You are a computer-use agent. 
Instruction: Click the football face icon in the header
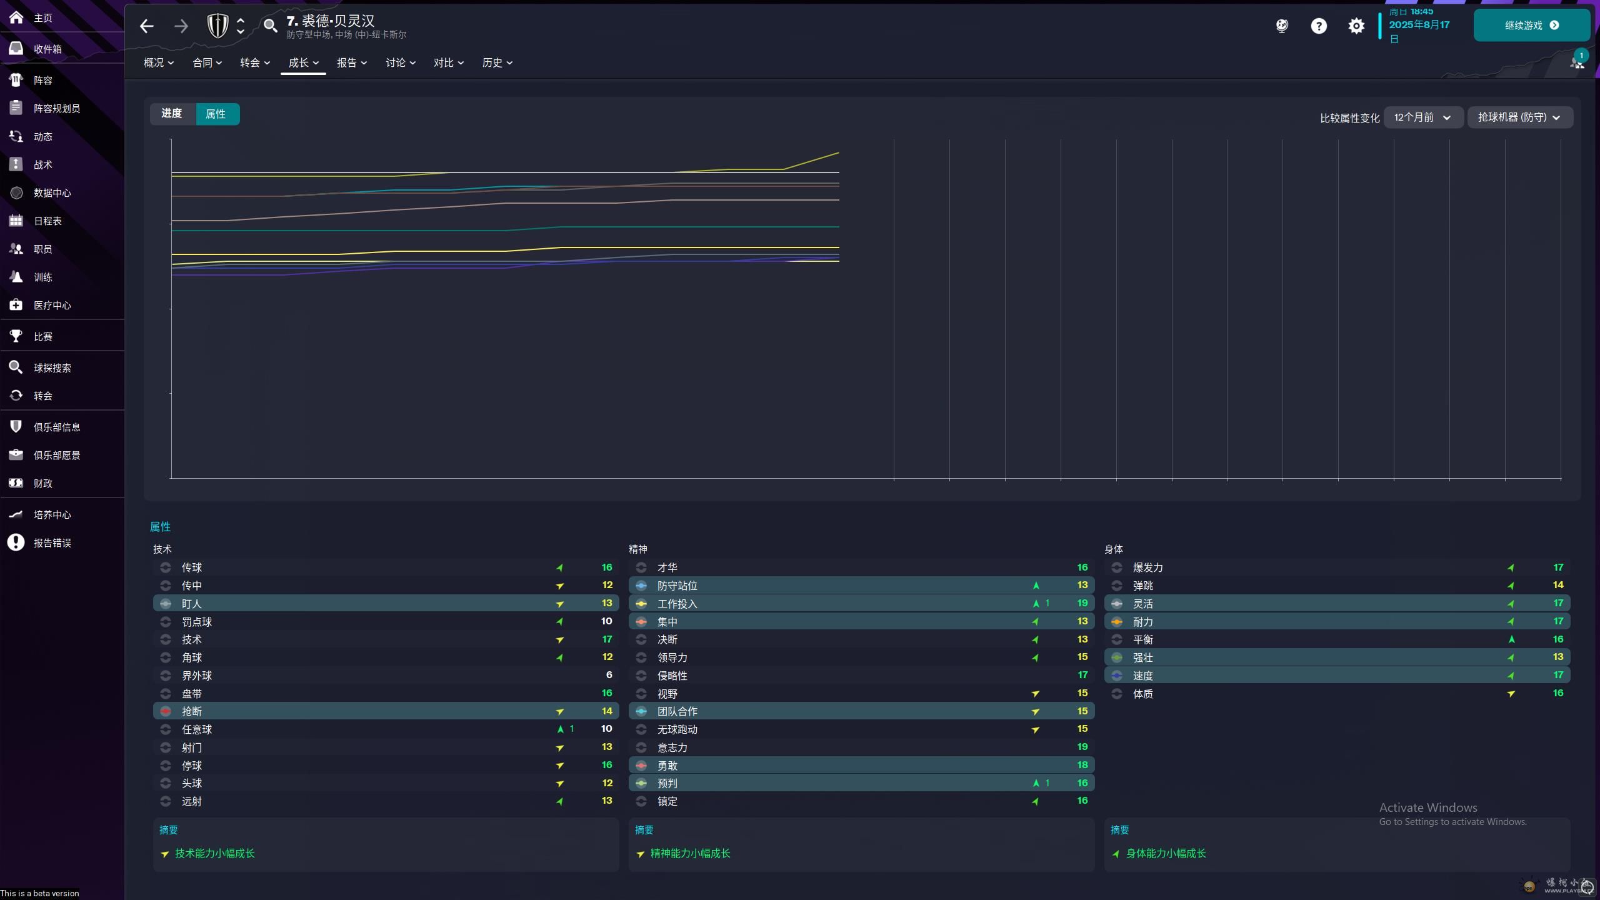[1282, 26]
